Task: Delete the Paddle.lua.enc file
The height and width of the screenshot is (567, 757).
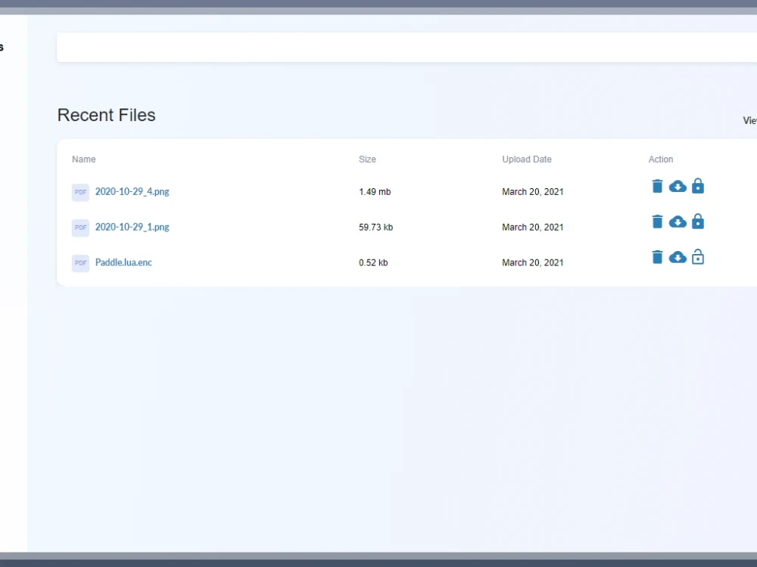Action: click(x=657, y=257)
